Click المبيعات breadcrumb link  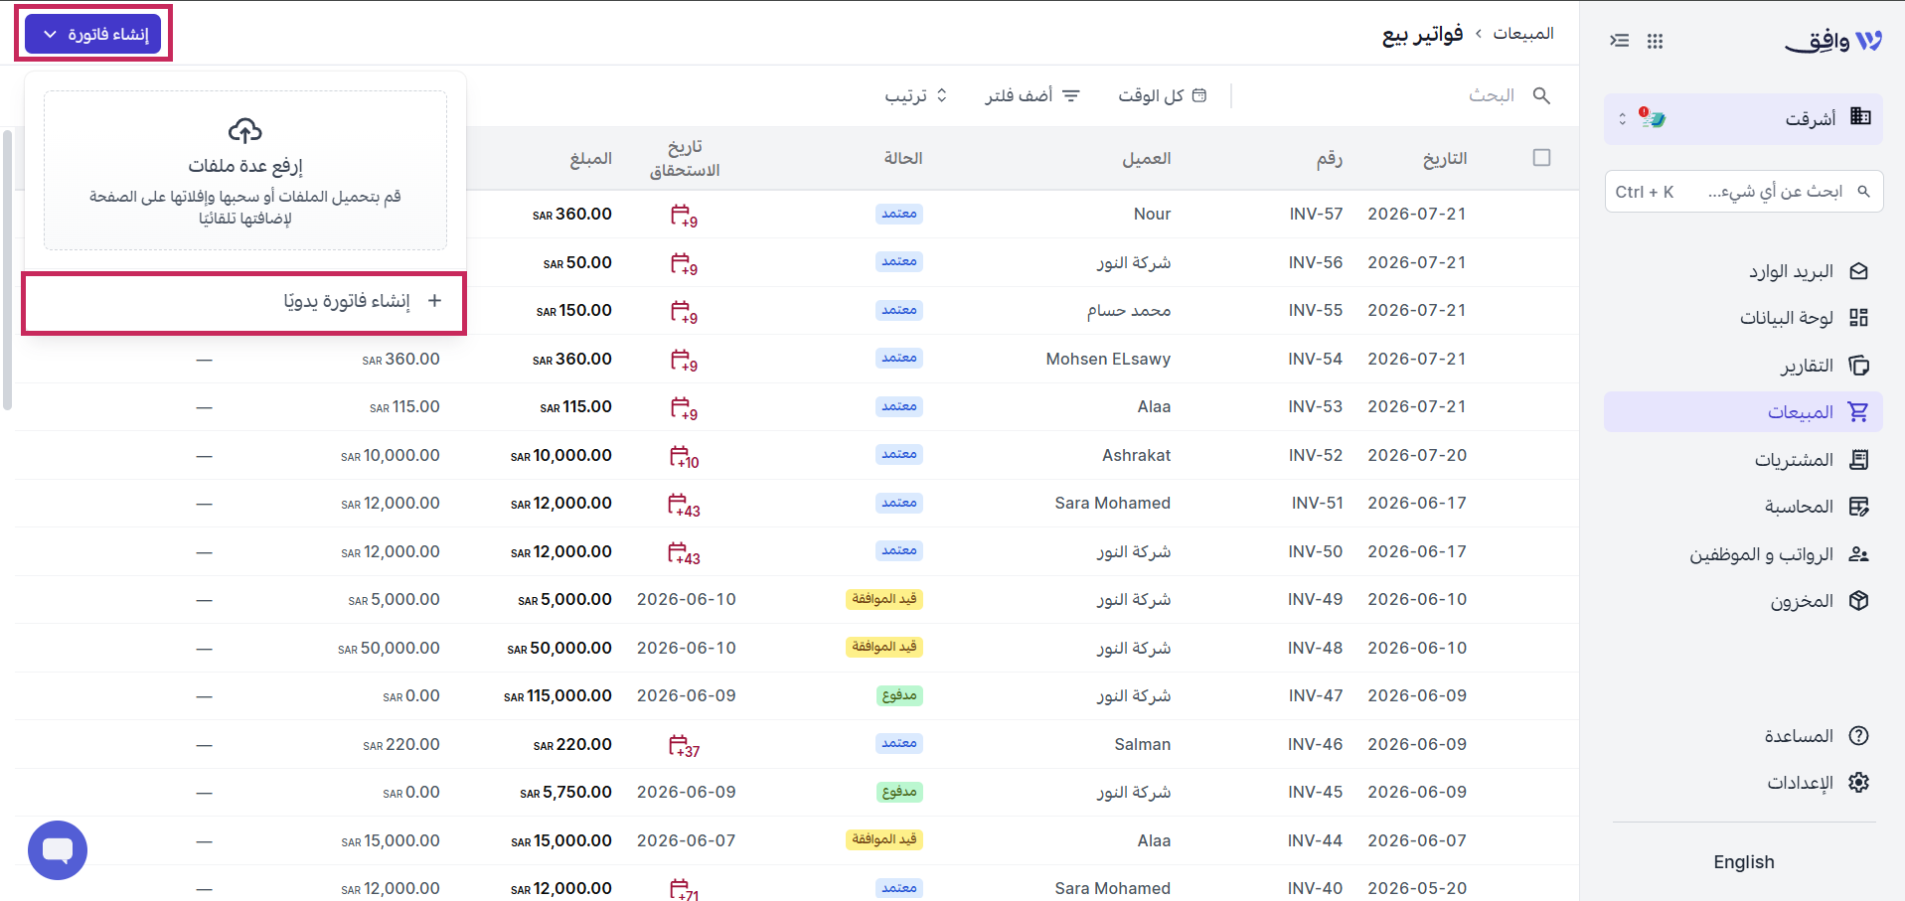coord(1523,34)
